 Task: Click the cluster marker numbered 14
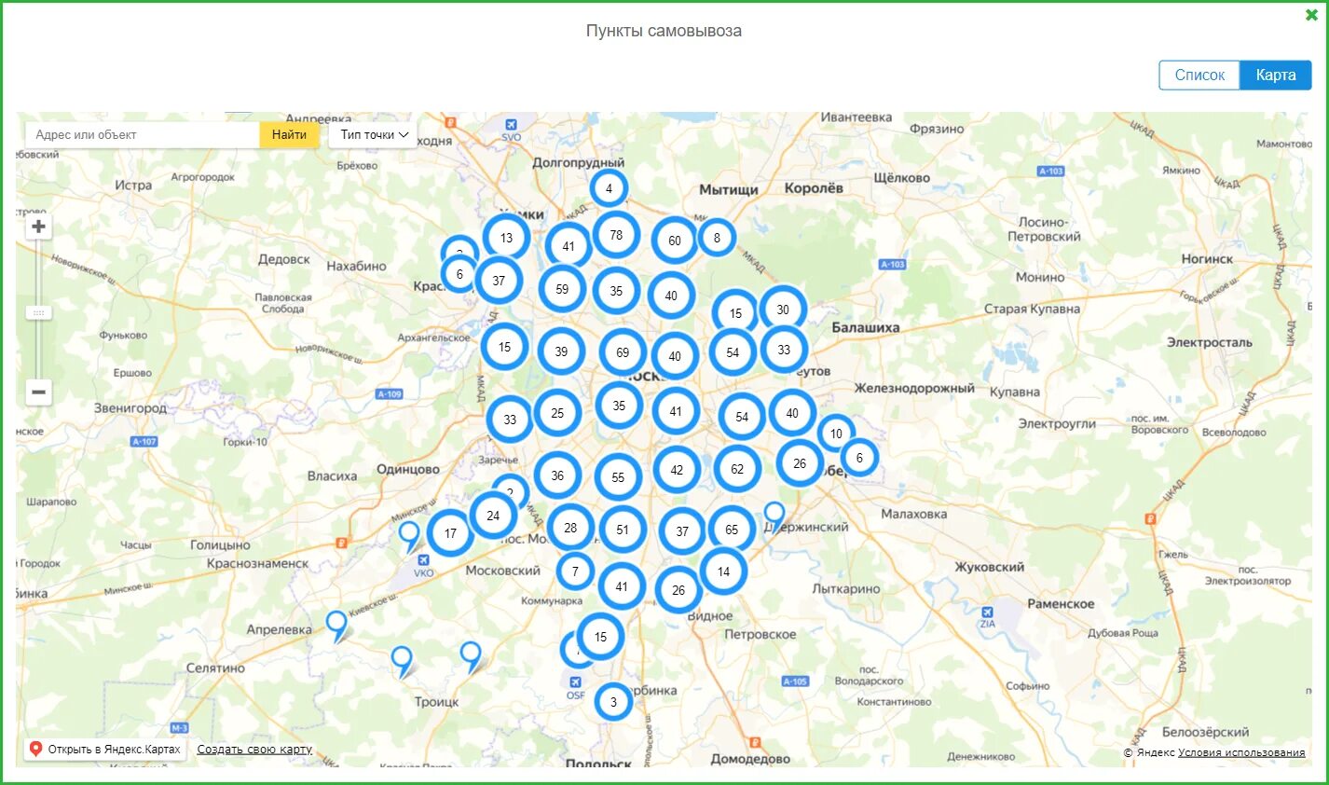(723, 572)
